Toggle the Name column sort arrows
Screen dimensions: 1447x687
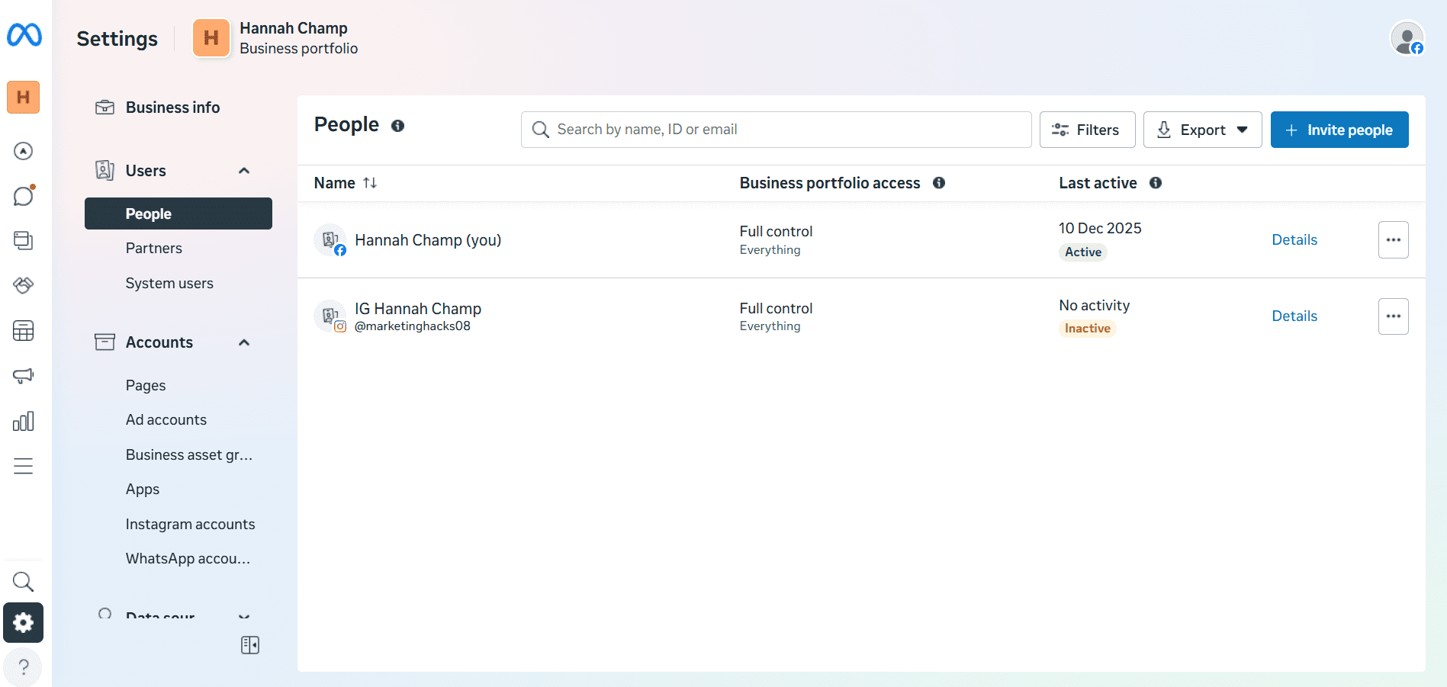(x=371, y=183)
